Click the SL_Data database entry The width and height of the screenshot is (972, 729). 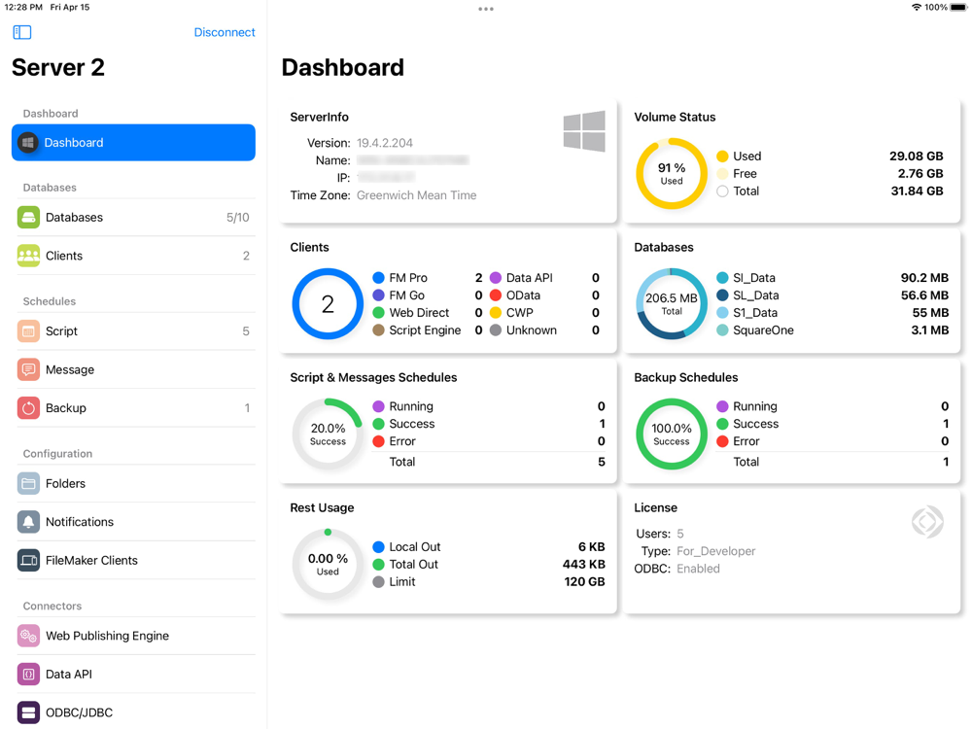pyautogui.click(x=833, y=295)
